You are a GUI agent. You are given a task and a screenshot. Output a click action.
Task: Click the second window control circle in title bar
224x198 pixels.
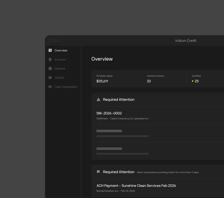[x=54, y=41]
